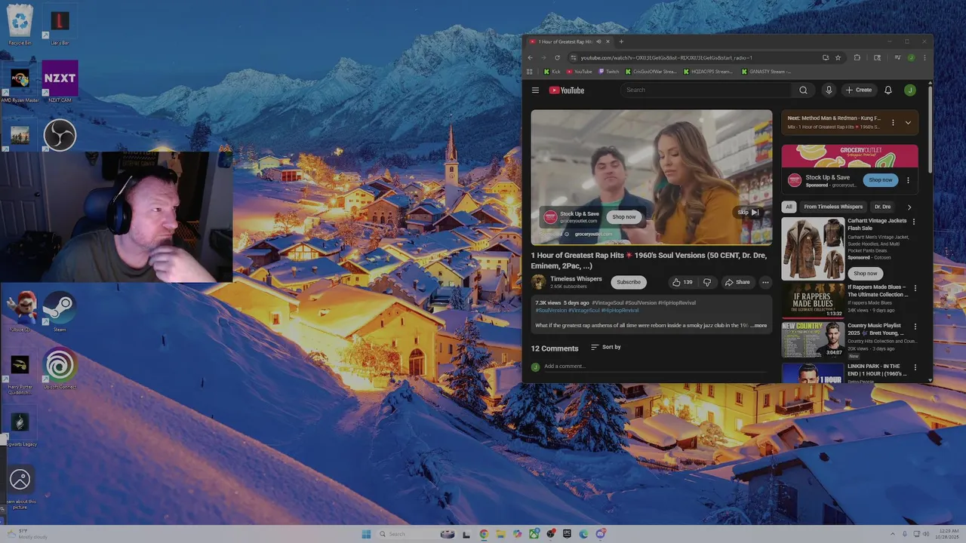
Task: Click the Create button
Action: (x=859, y=90)
